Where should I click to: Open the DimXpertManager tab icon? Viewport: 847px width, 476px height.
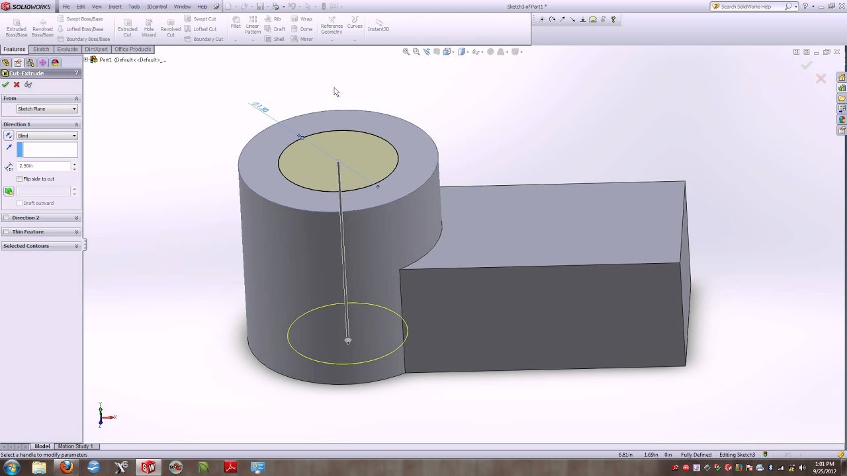(43, 63)
